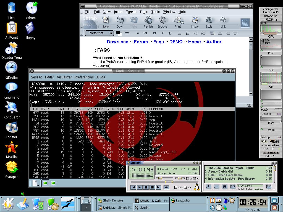
Task: Enable REP repeat in XMMS
Action: (185, 187)
